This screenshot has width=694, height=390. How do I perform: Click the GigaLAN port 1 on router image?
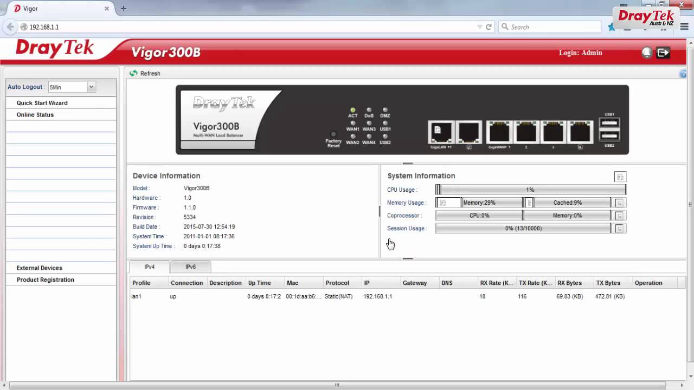(441, 132)
